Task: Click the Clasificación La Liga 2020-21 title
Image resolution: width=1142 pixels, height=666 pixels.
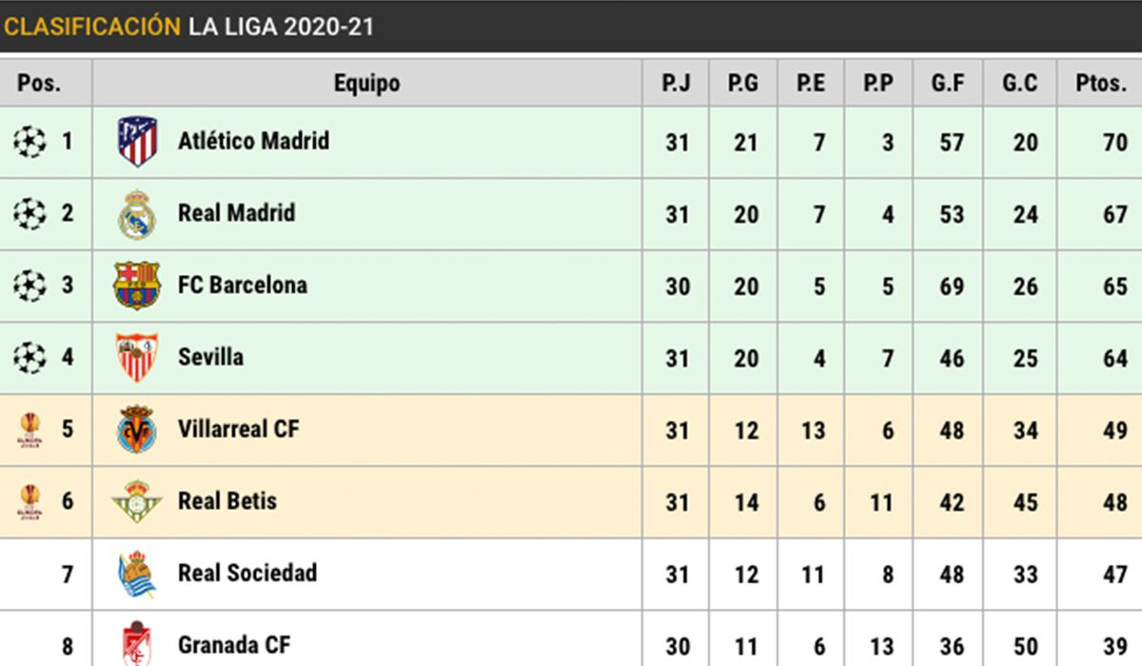Action: [188, 26]
